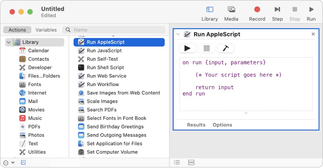Choose the Set Computer Volume action

tap(112, 152)
